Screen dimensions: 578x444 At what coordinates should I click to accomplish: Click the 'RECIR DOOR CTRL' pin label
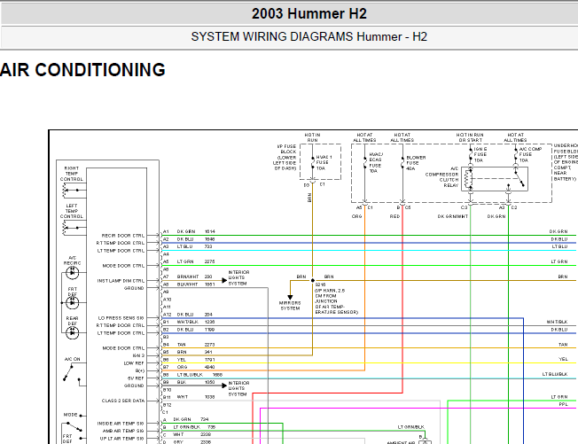point(123,236)
